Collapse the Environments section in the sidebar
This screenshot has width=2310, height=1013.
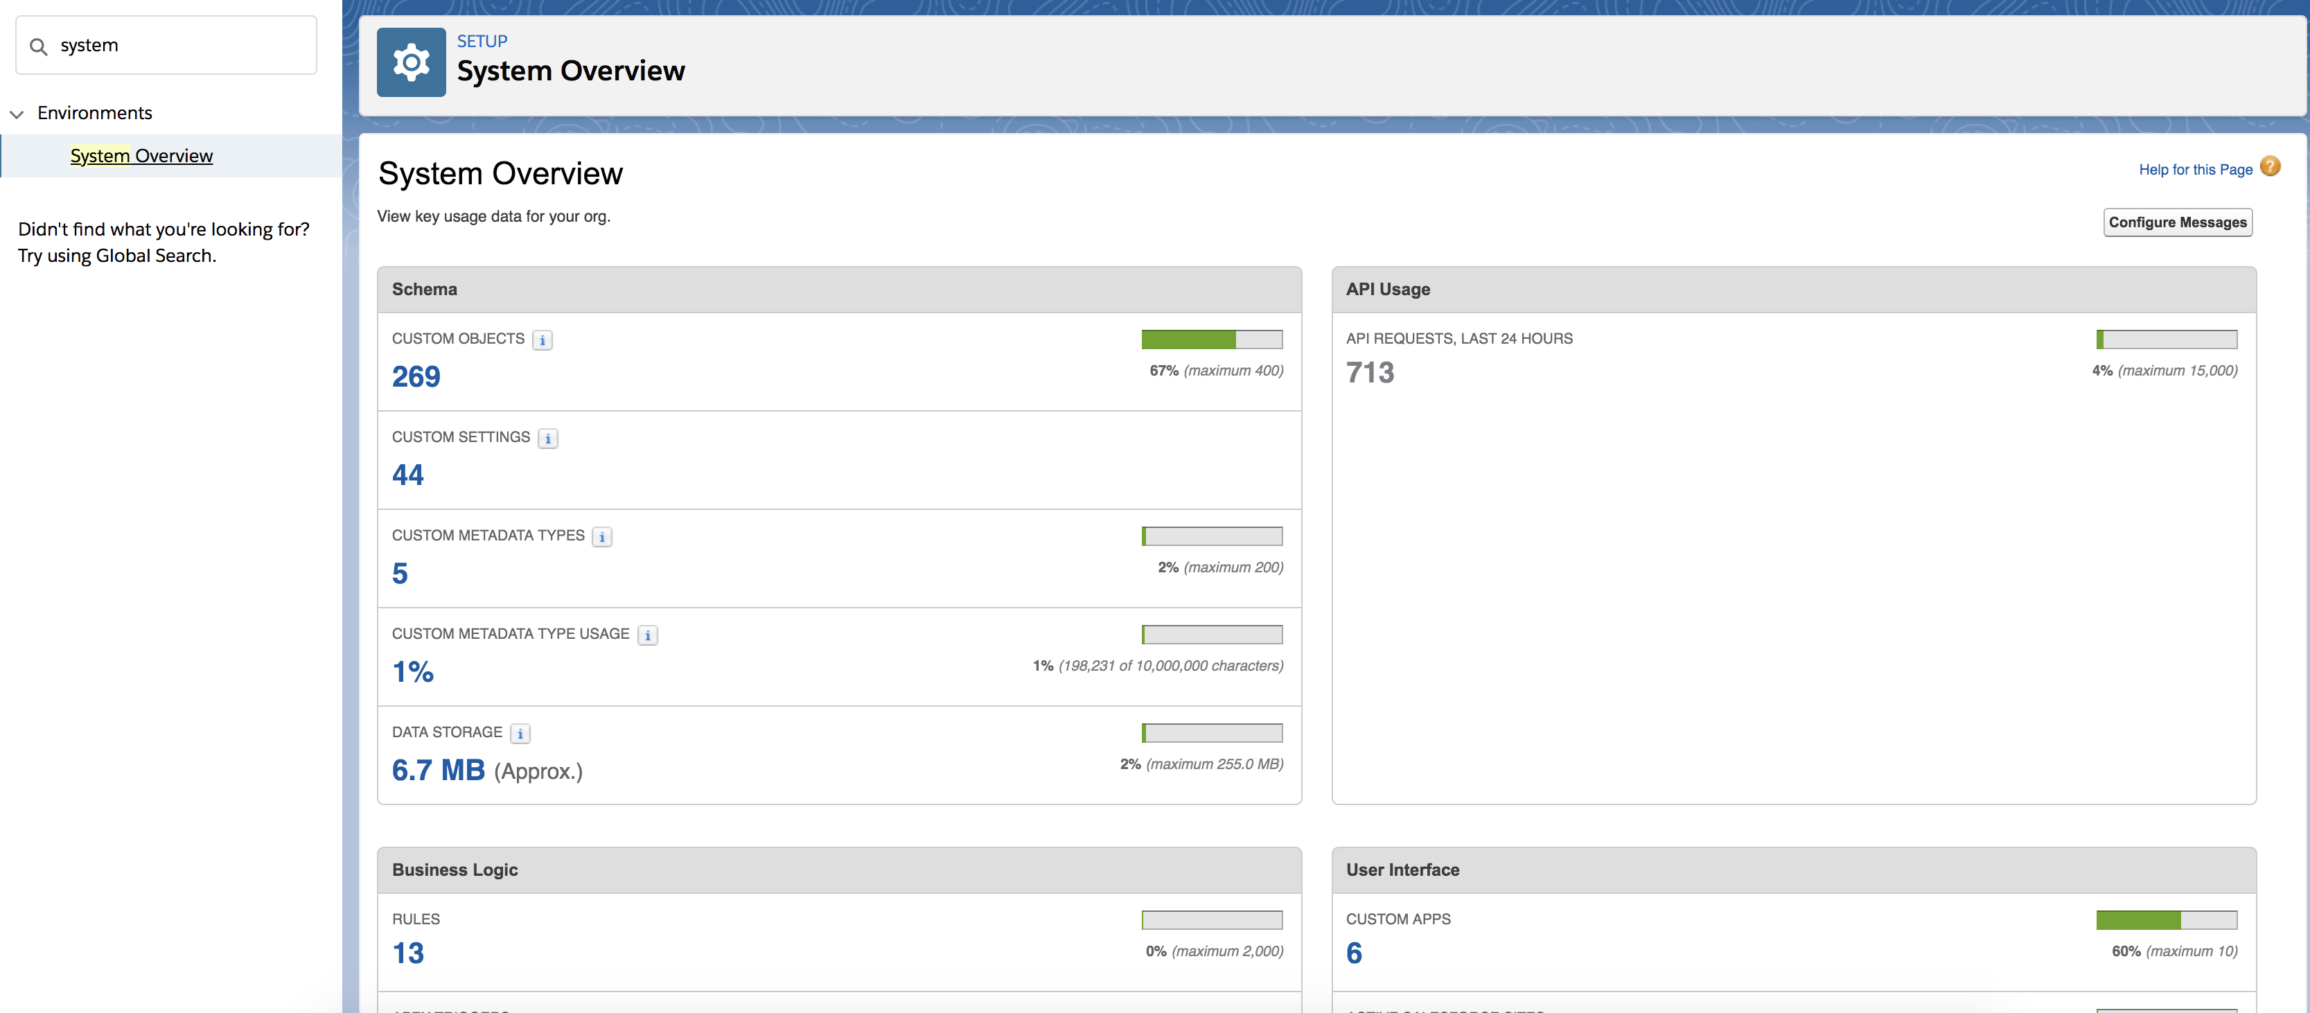[17, 114]
